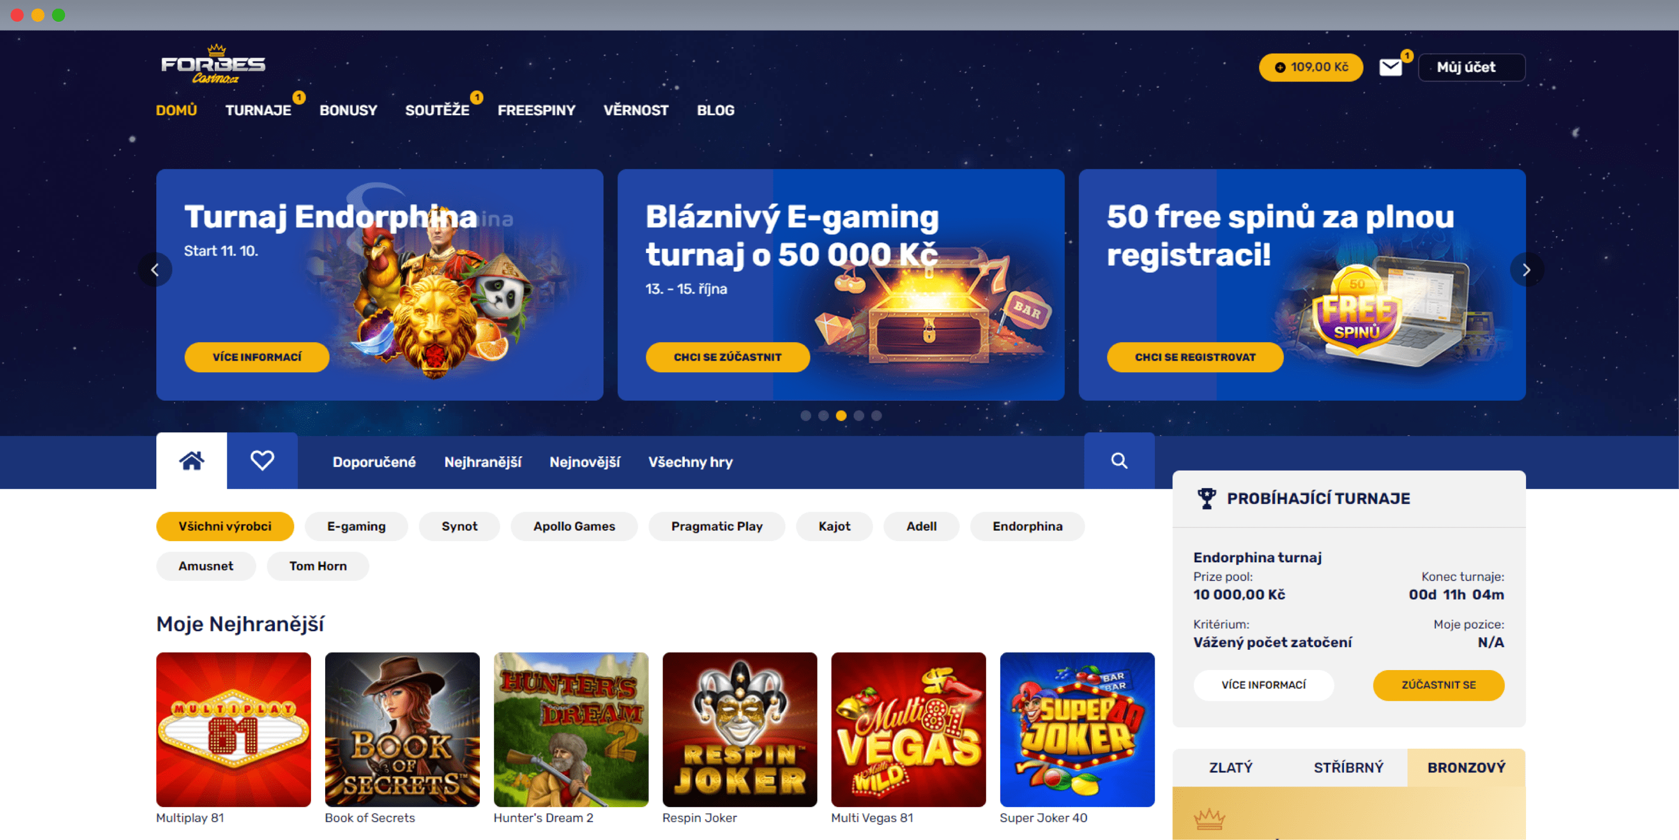Image resolution: width=1679 pixels, height=840 pixels.
Task: Click the 109,00 Kč deposit balance button
Action: point(1310,67)
